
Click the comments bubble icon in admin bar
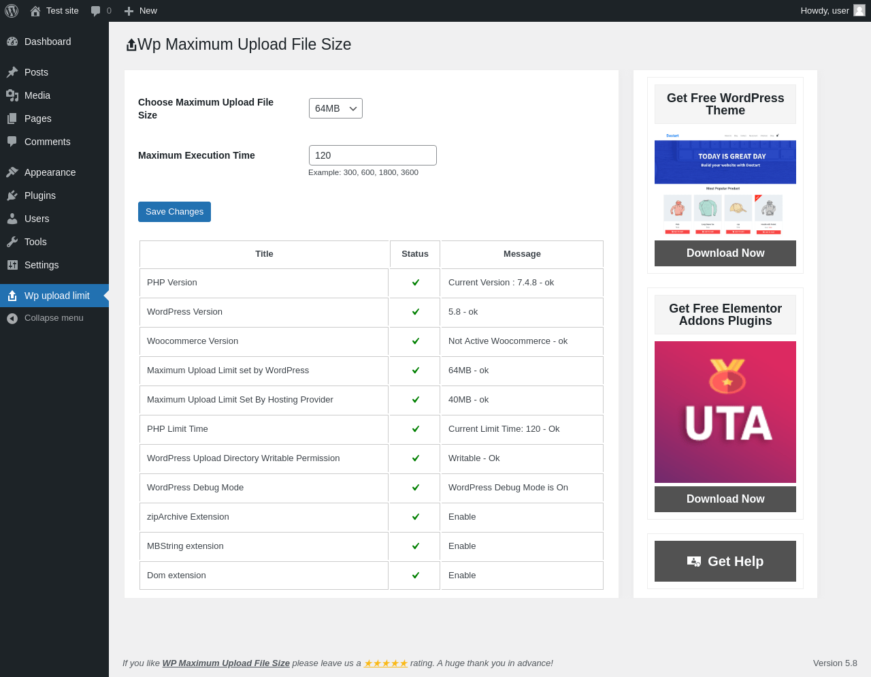point(96,11)
